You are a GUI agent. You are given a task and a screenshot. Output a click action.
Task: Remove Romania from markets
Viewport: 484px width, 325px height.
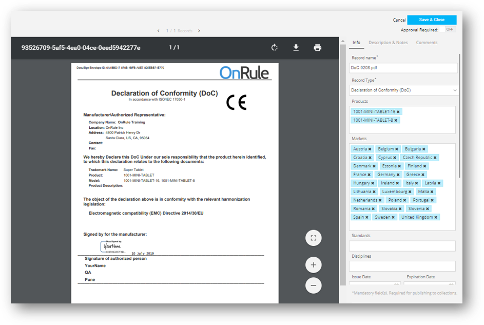tap(373, 209)
